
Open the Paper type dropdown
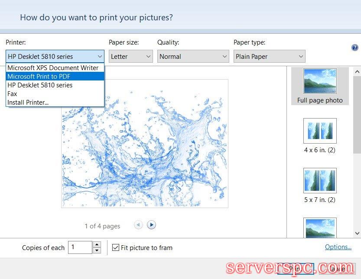click(x=269, y=56)
